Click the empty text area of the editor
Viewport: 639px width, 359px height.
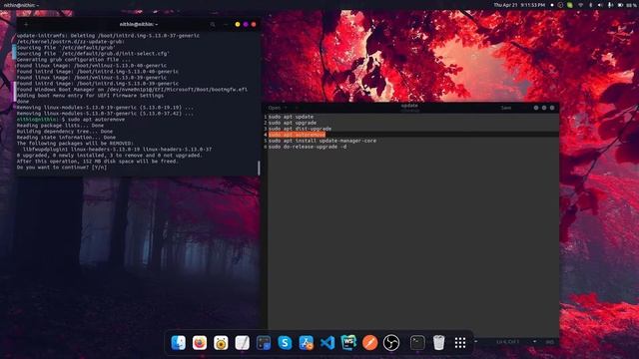[x=412, y=240]
